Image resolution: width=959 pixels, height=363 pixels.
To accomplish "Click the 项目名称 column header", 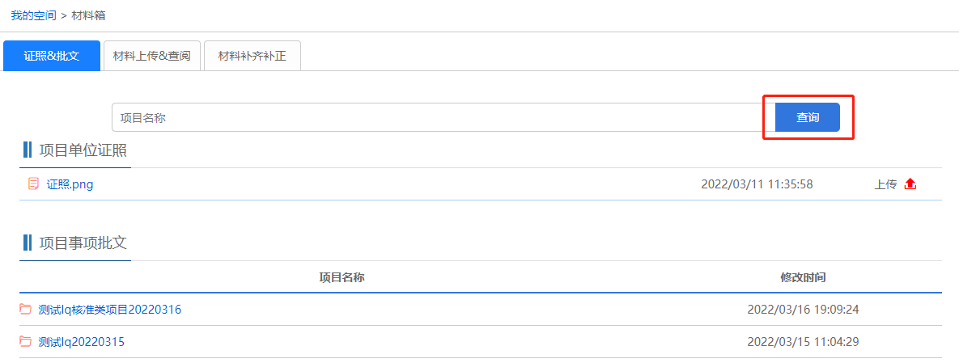I will tap(342, 277).
